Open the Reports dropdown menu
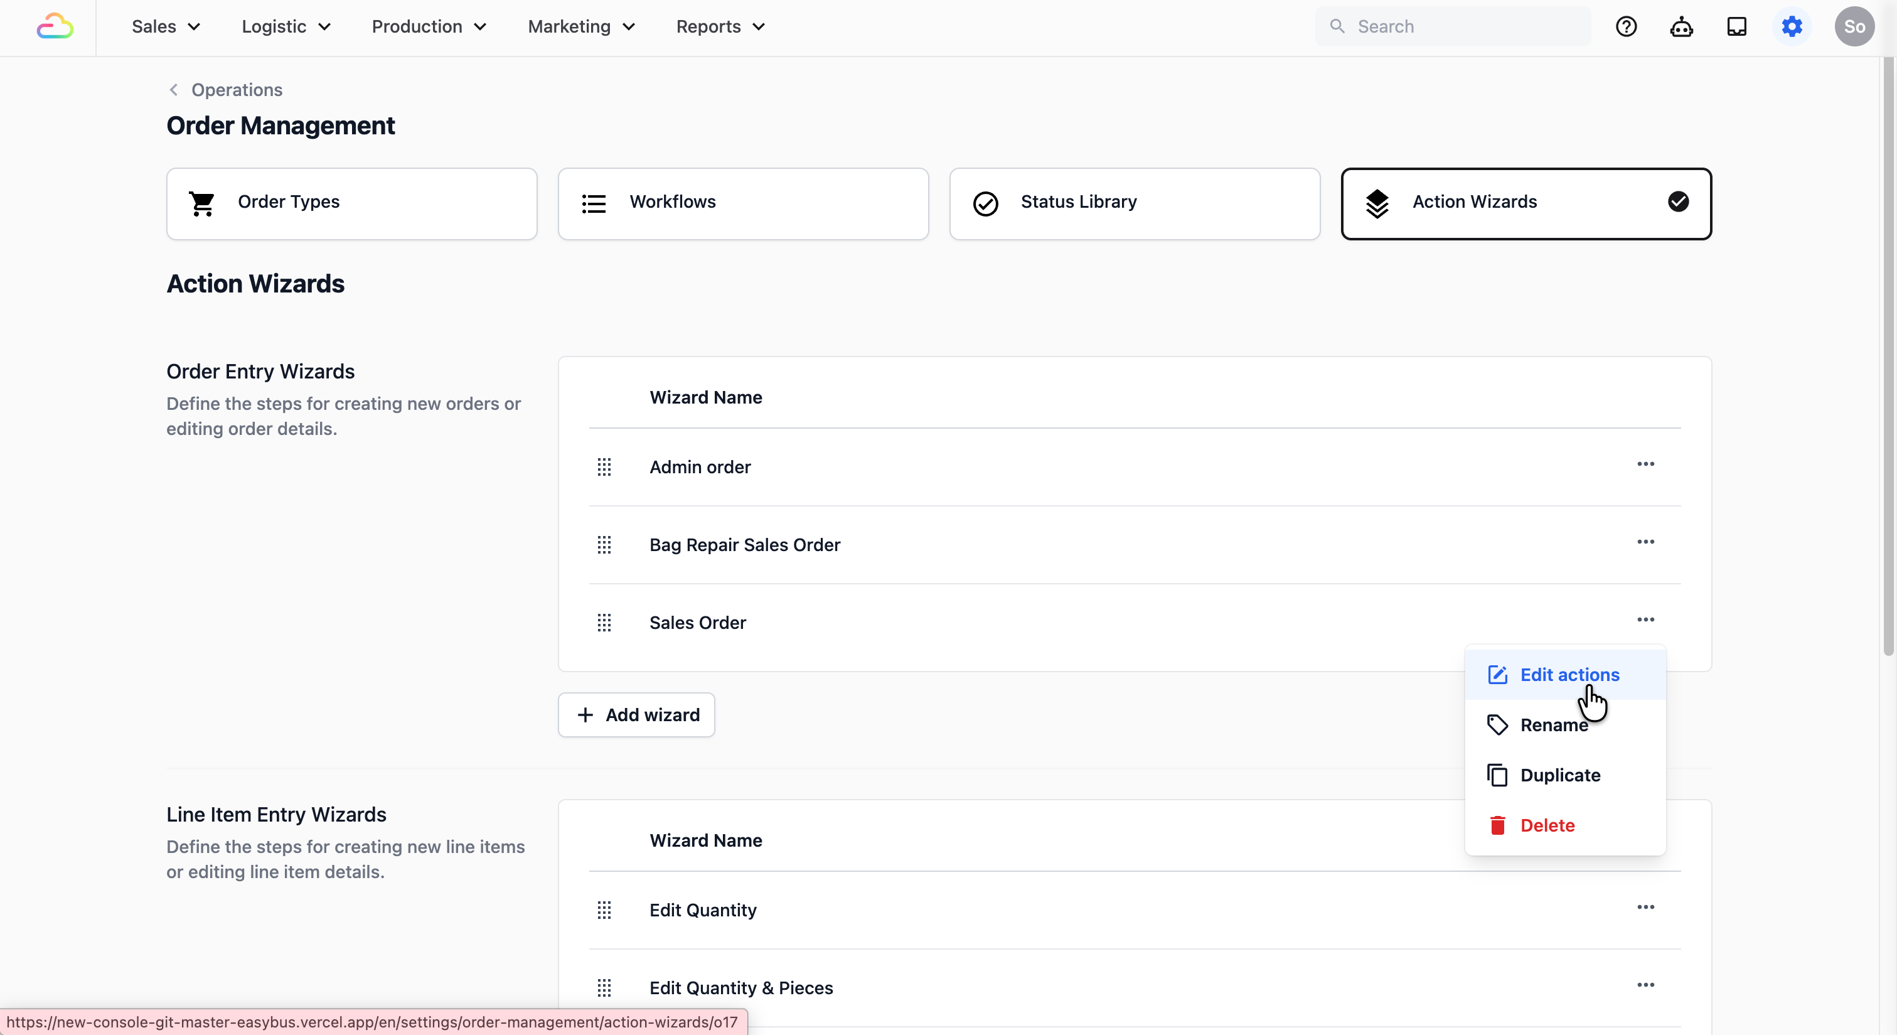 [x=720, y=26]
